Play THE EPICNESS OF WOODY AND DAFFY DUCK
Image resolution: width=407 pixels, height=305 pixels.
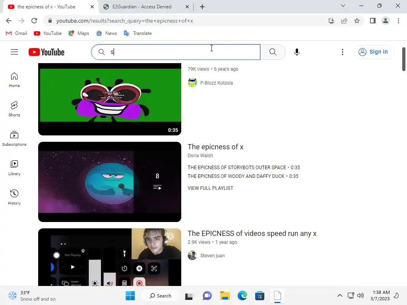tap(243, 176)
